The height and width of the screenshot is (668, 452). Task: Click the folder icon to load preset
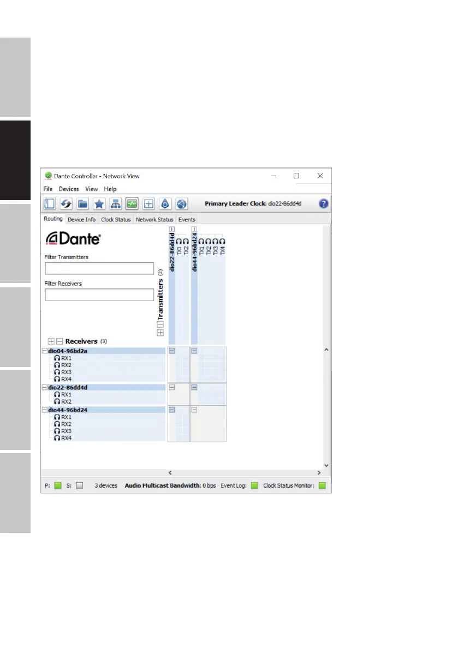(83, 204)
